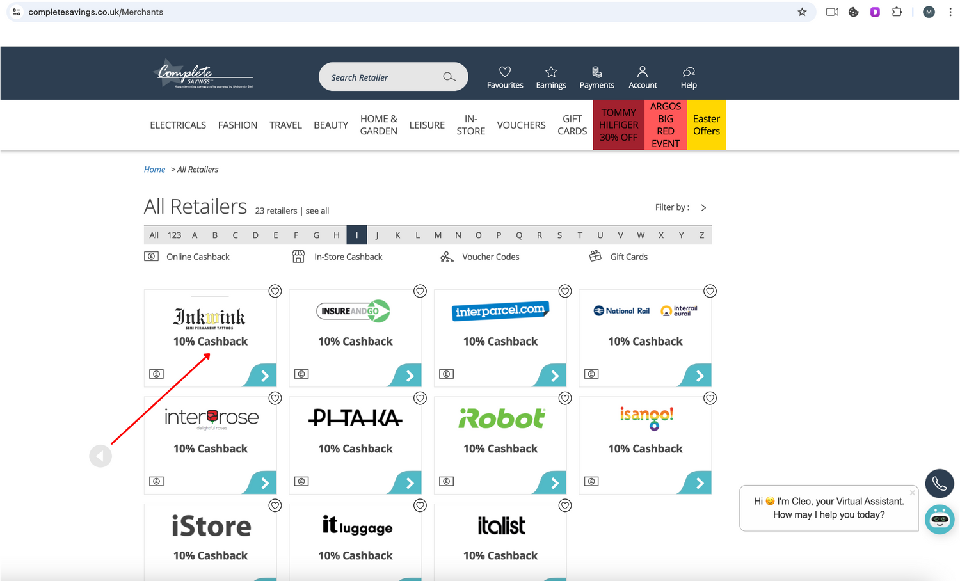Favourite interparcel.com with heart toggle
The image size is (960, 581).
565,291
